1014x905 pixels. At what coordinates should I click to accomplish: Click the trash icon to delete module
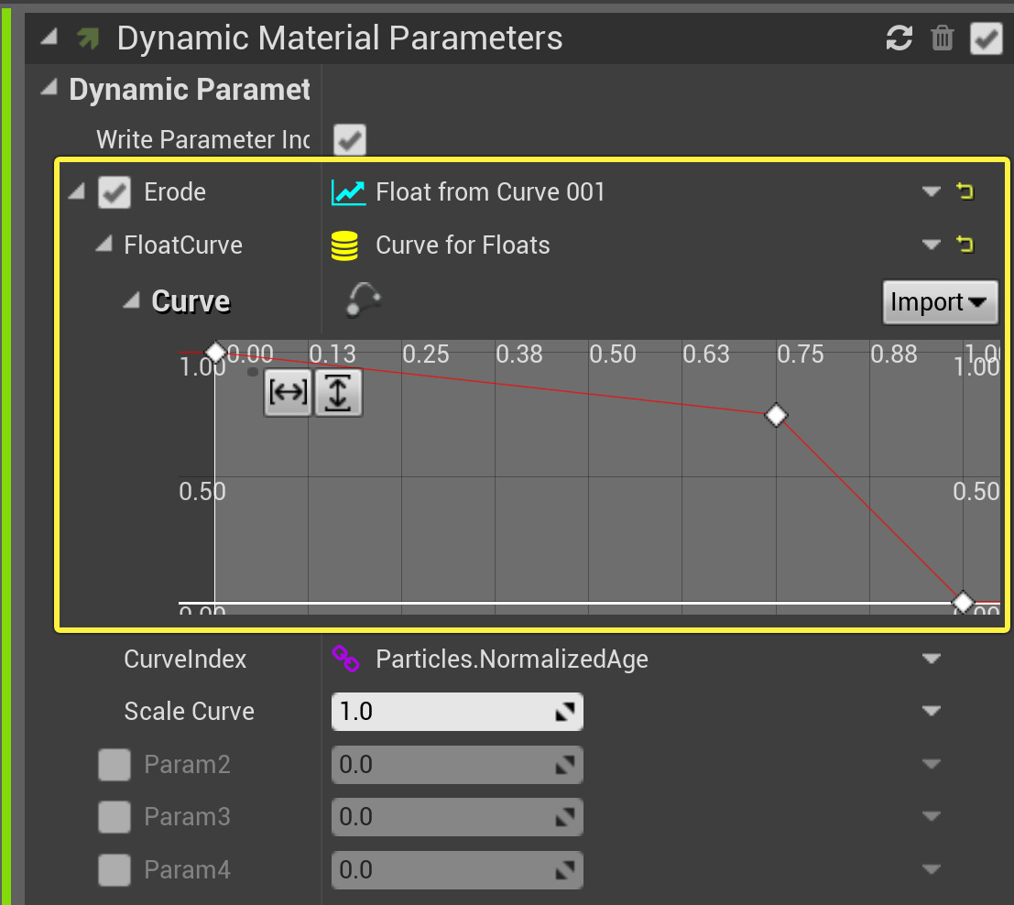(942, 38)
